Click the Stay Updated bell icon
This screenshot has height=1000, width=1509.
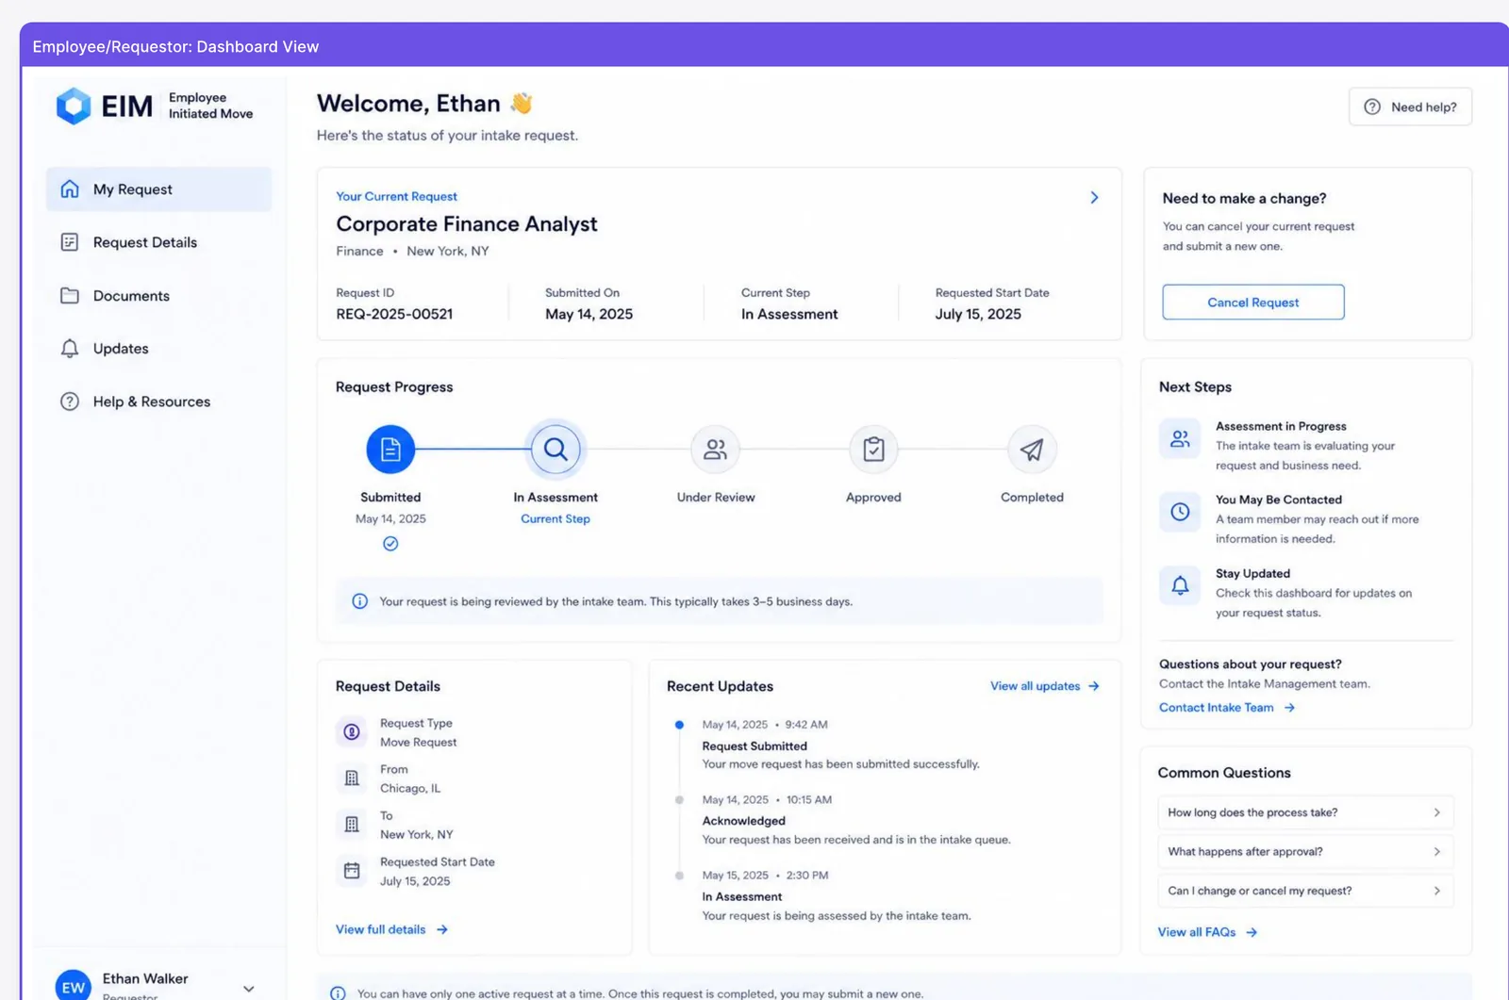pyautogui.click(x=1180, y=585)
